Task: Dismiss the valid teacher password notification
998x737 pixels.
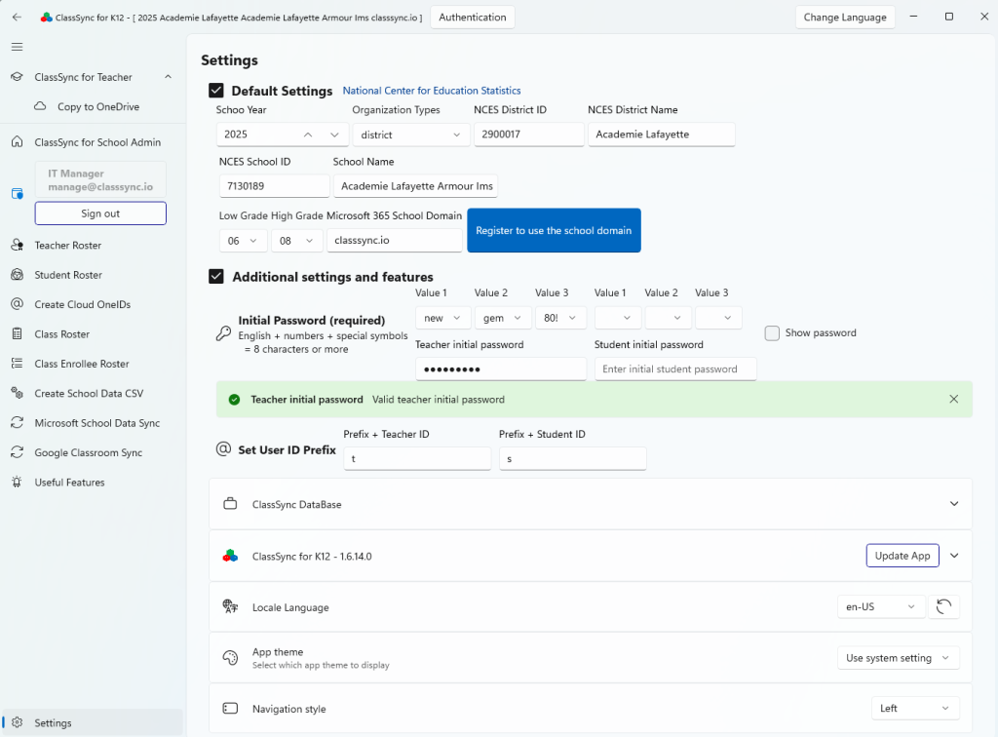Action: (953, 399)
